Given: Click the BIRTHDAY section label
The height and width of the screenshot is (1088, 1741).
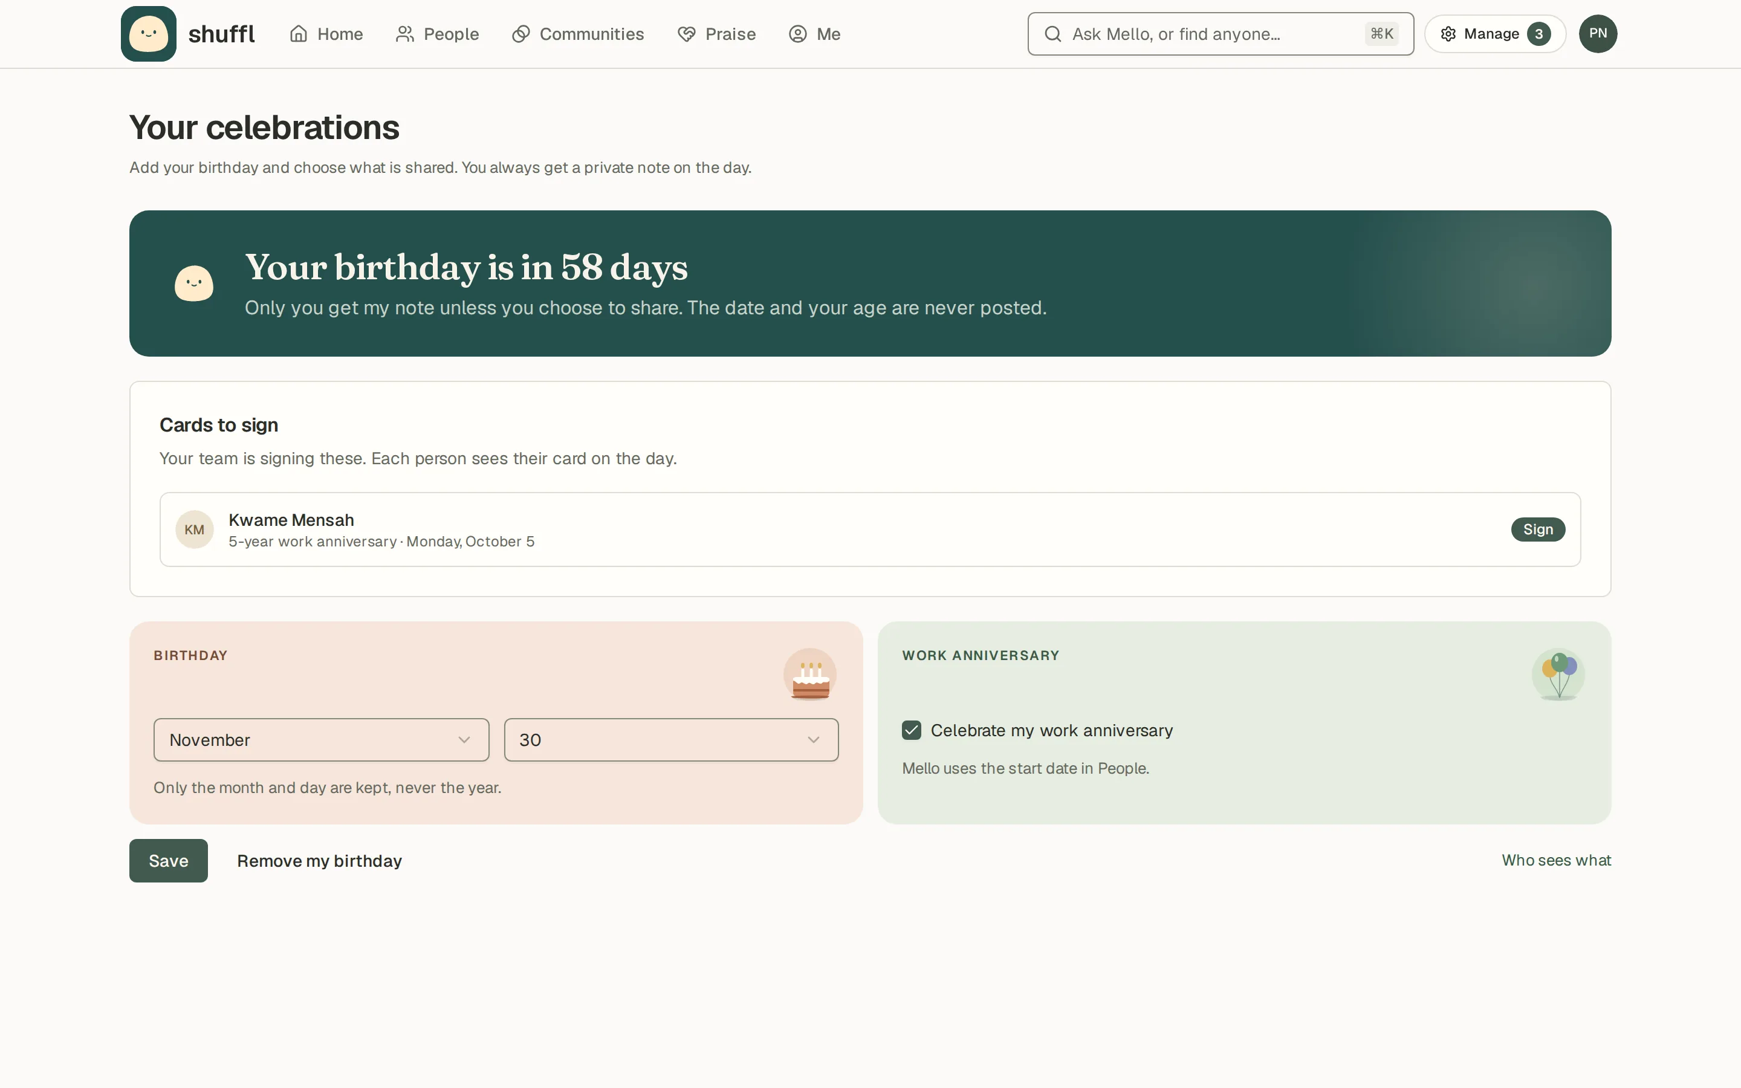Looking at the screenshot, I should pos(190,656).
